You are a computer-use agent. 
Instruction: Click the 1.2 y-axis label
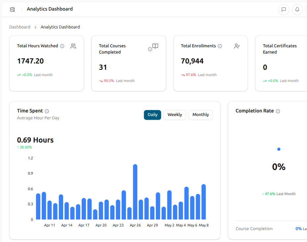point(30,158)
